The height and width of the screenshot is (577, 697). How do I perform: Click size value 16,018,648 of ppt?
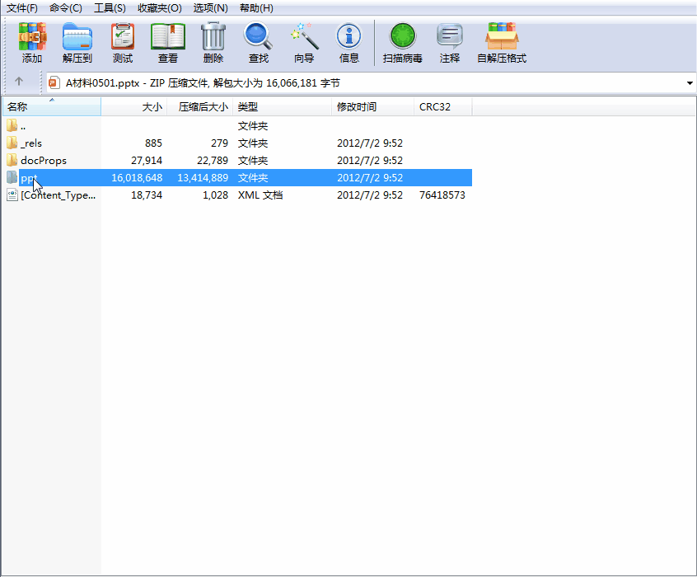[x=137, y=177]
